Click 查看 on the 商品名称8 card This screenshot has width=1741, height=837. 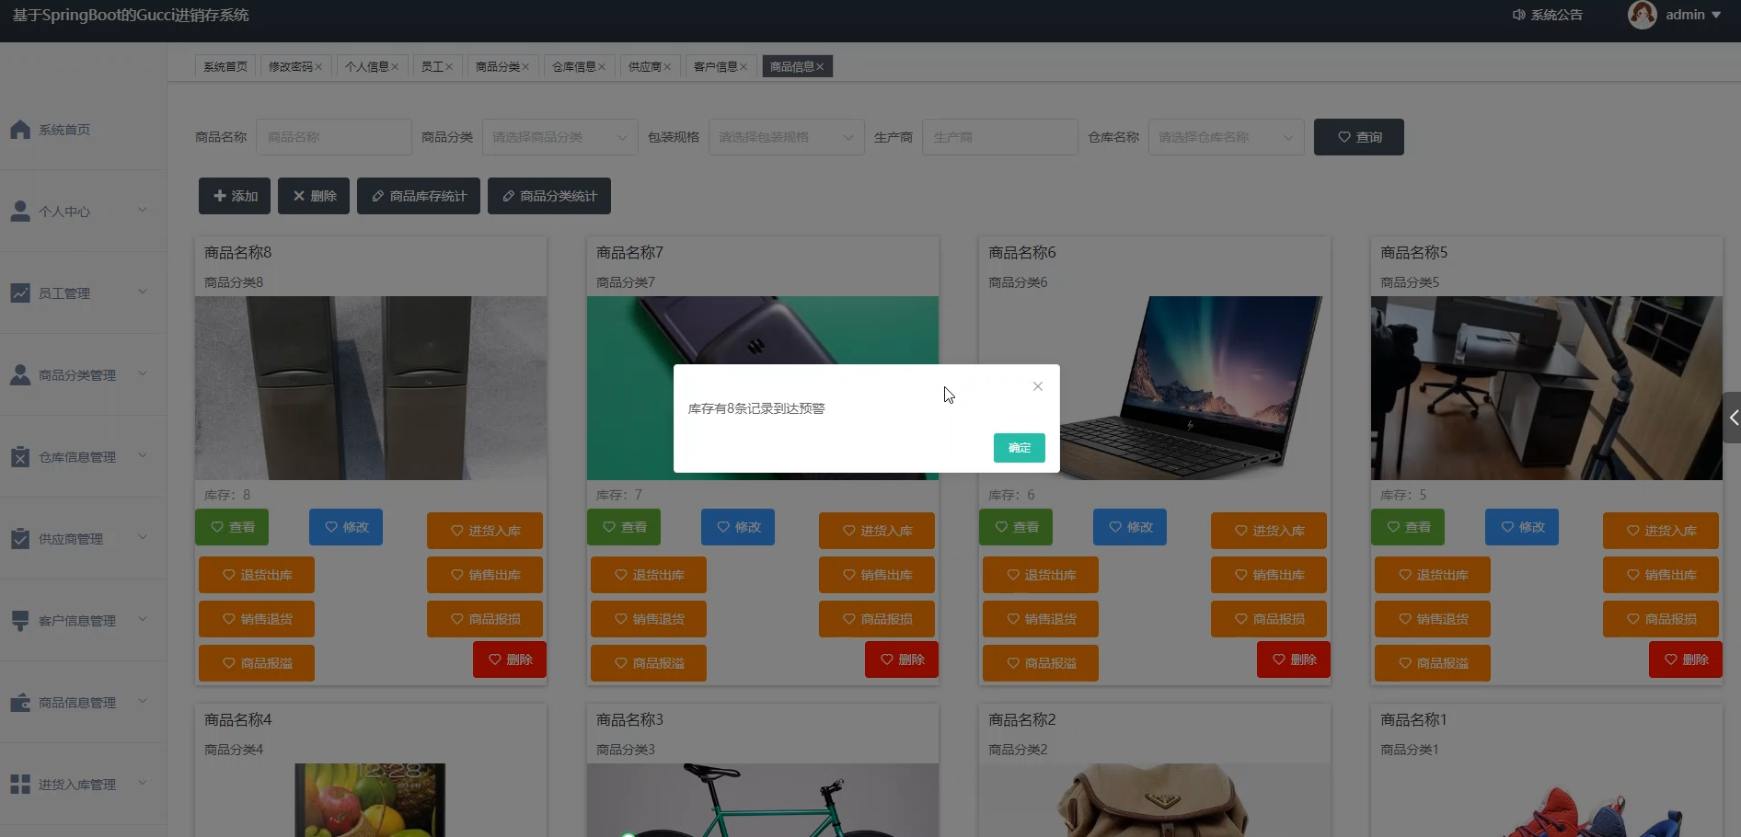click(x=232, y=527)
